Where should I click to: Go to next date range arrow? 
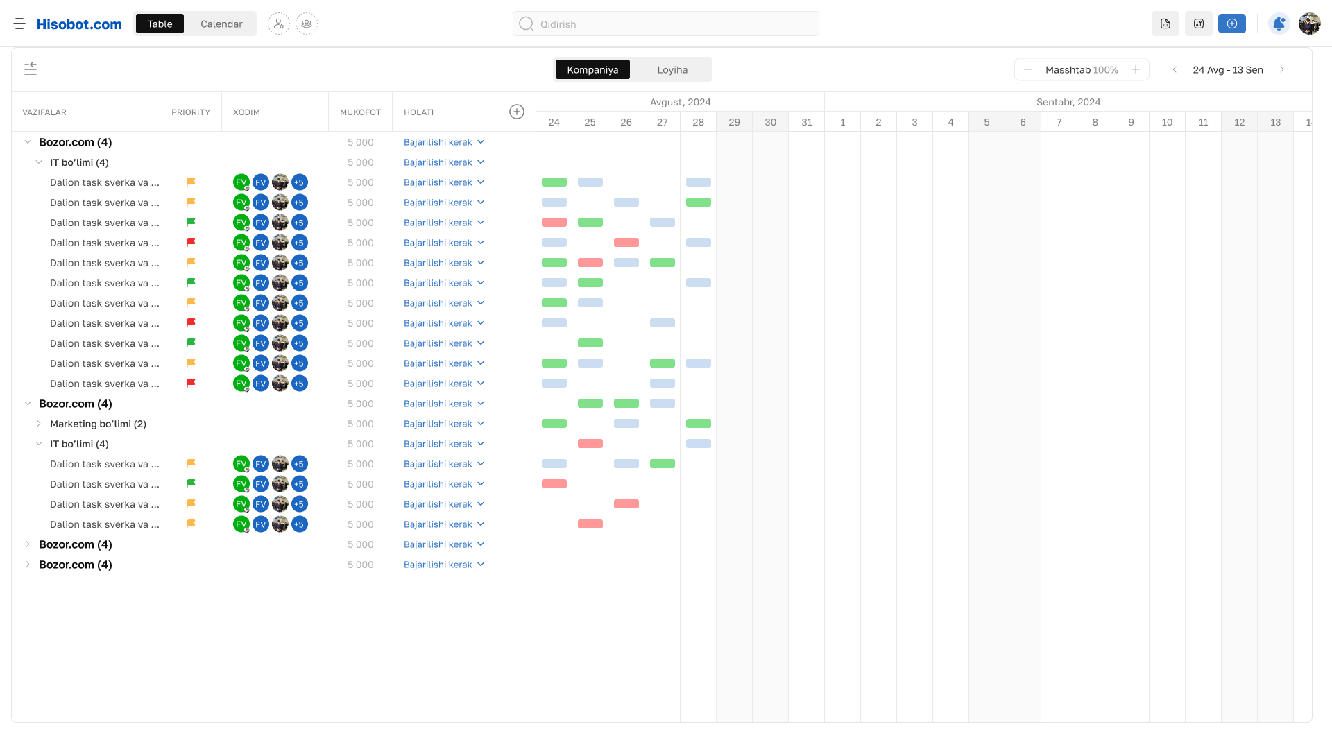pos(1282,69)
